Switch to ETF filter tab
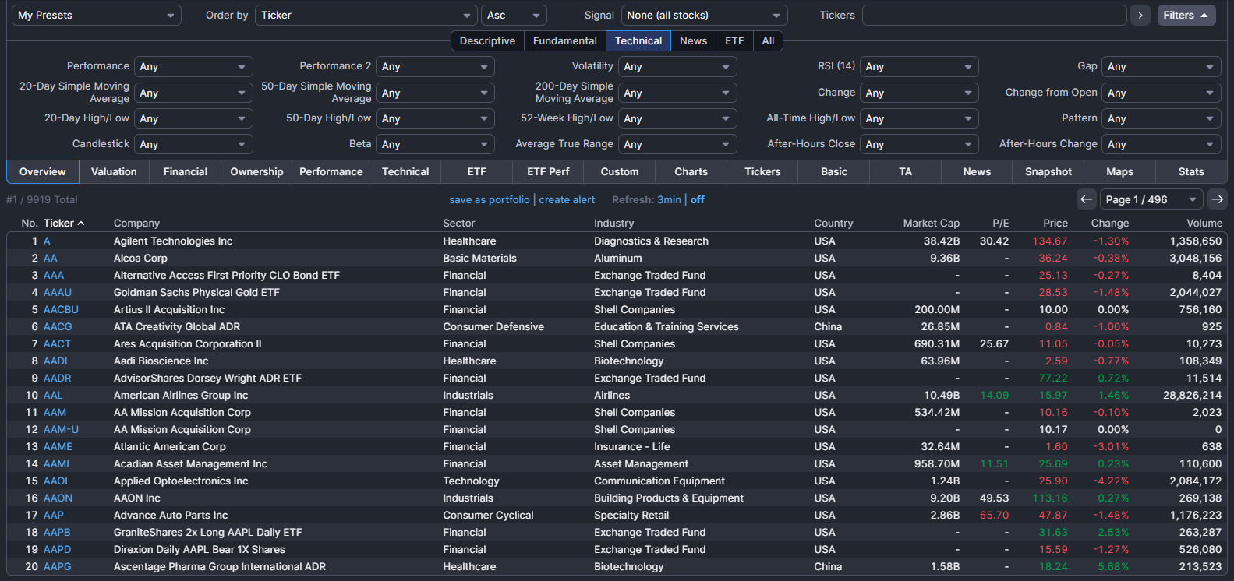Image resolution: width=1234 pixels, height=581 pixels. 734,41
